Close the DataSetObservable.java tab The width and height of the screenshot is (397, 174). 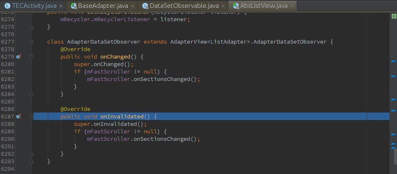click(x=223, y=6)
